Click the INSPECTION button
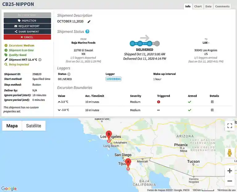The image size is (237, 192). (27, 21)
